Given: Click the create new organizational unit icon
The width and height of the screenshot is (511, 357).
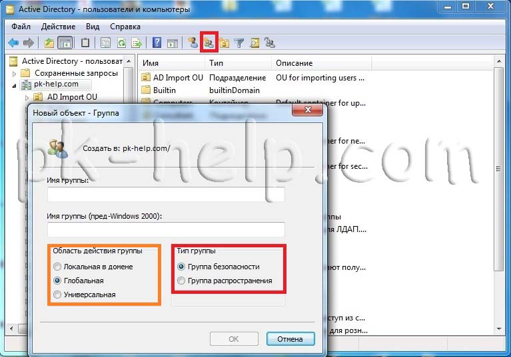Looking at the screenshot, I should tap(224, 43).
